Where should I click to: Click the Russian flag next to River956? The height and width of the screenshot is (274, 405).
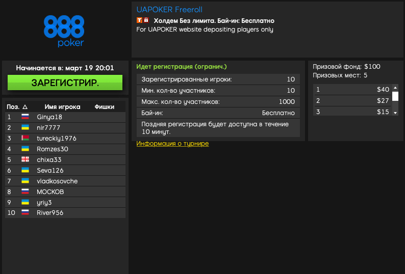pos(25,212)
